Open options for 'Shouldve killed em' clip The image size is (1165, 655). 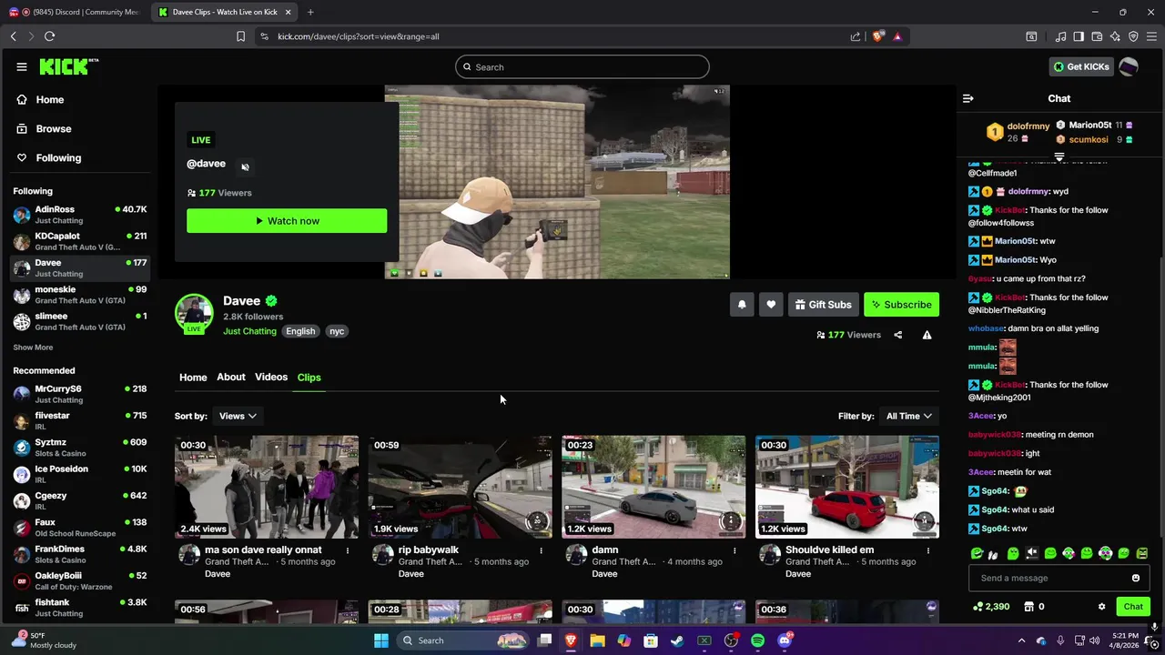point(928,550)
